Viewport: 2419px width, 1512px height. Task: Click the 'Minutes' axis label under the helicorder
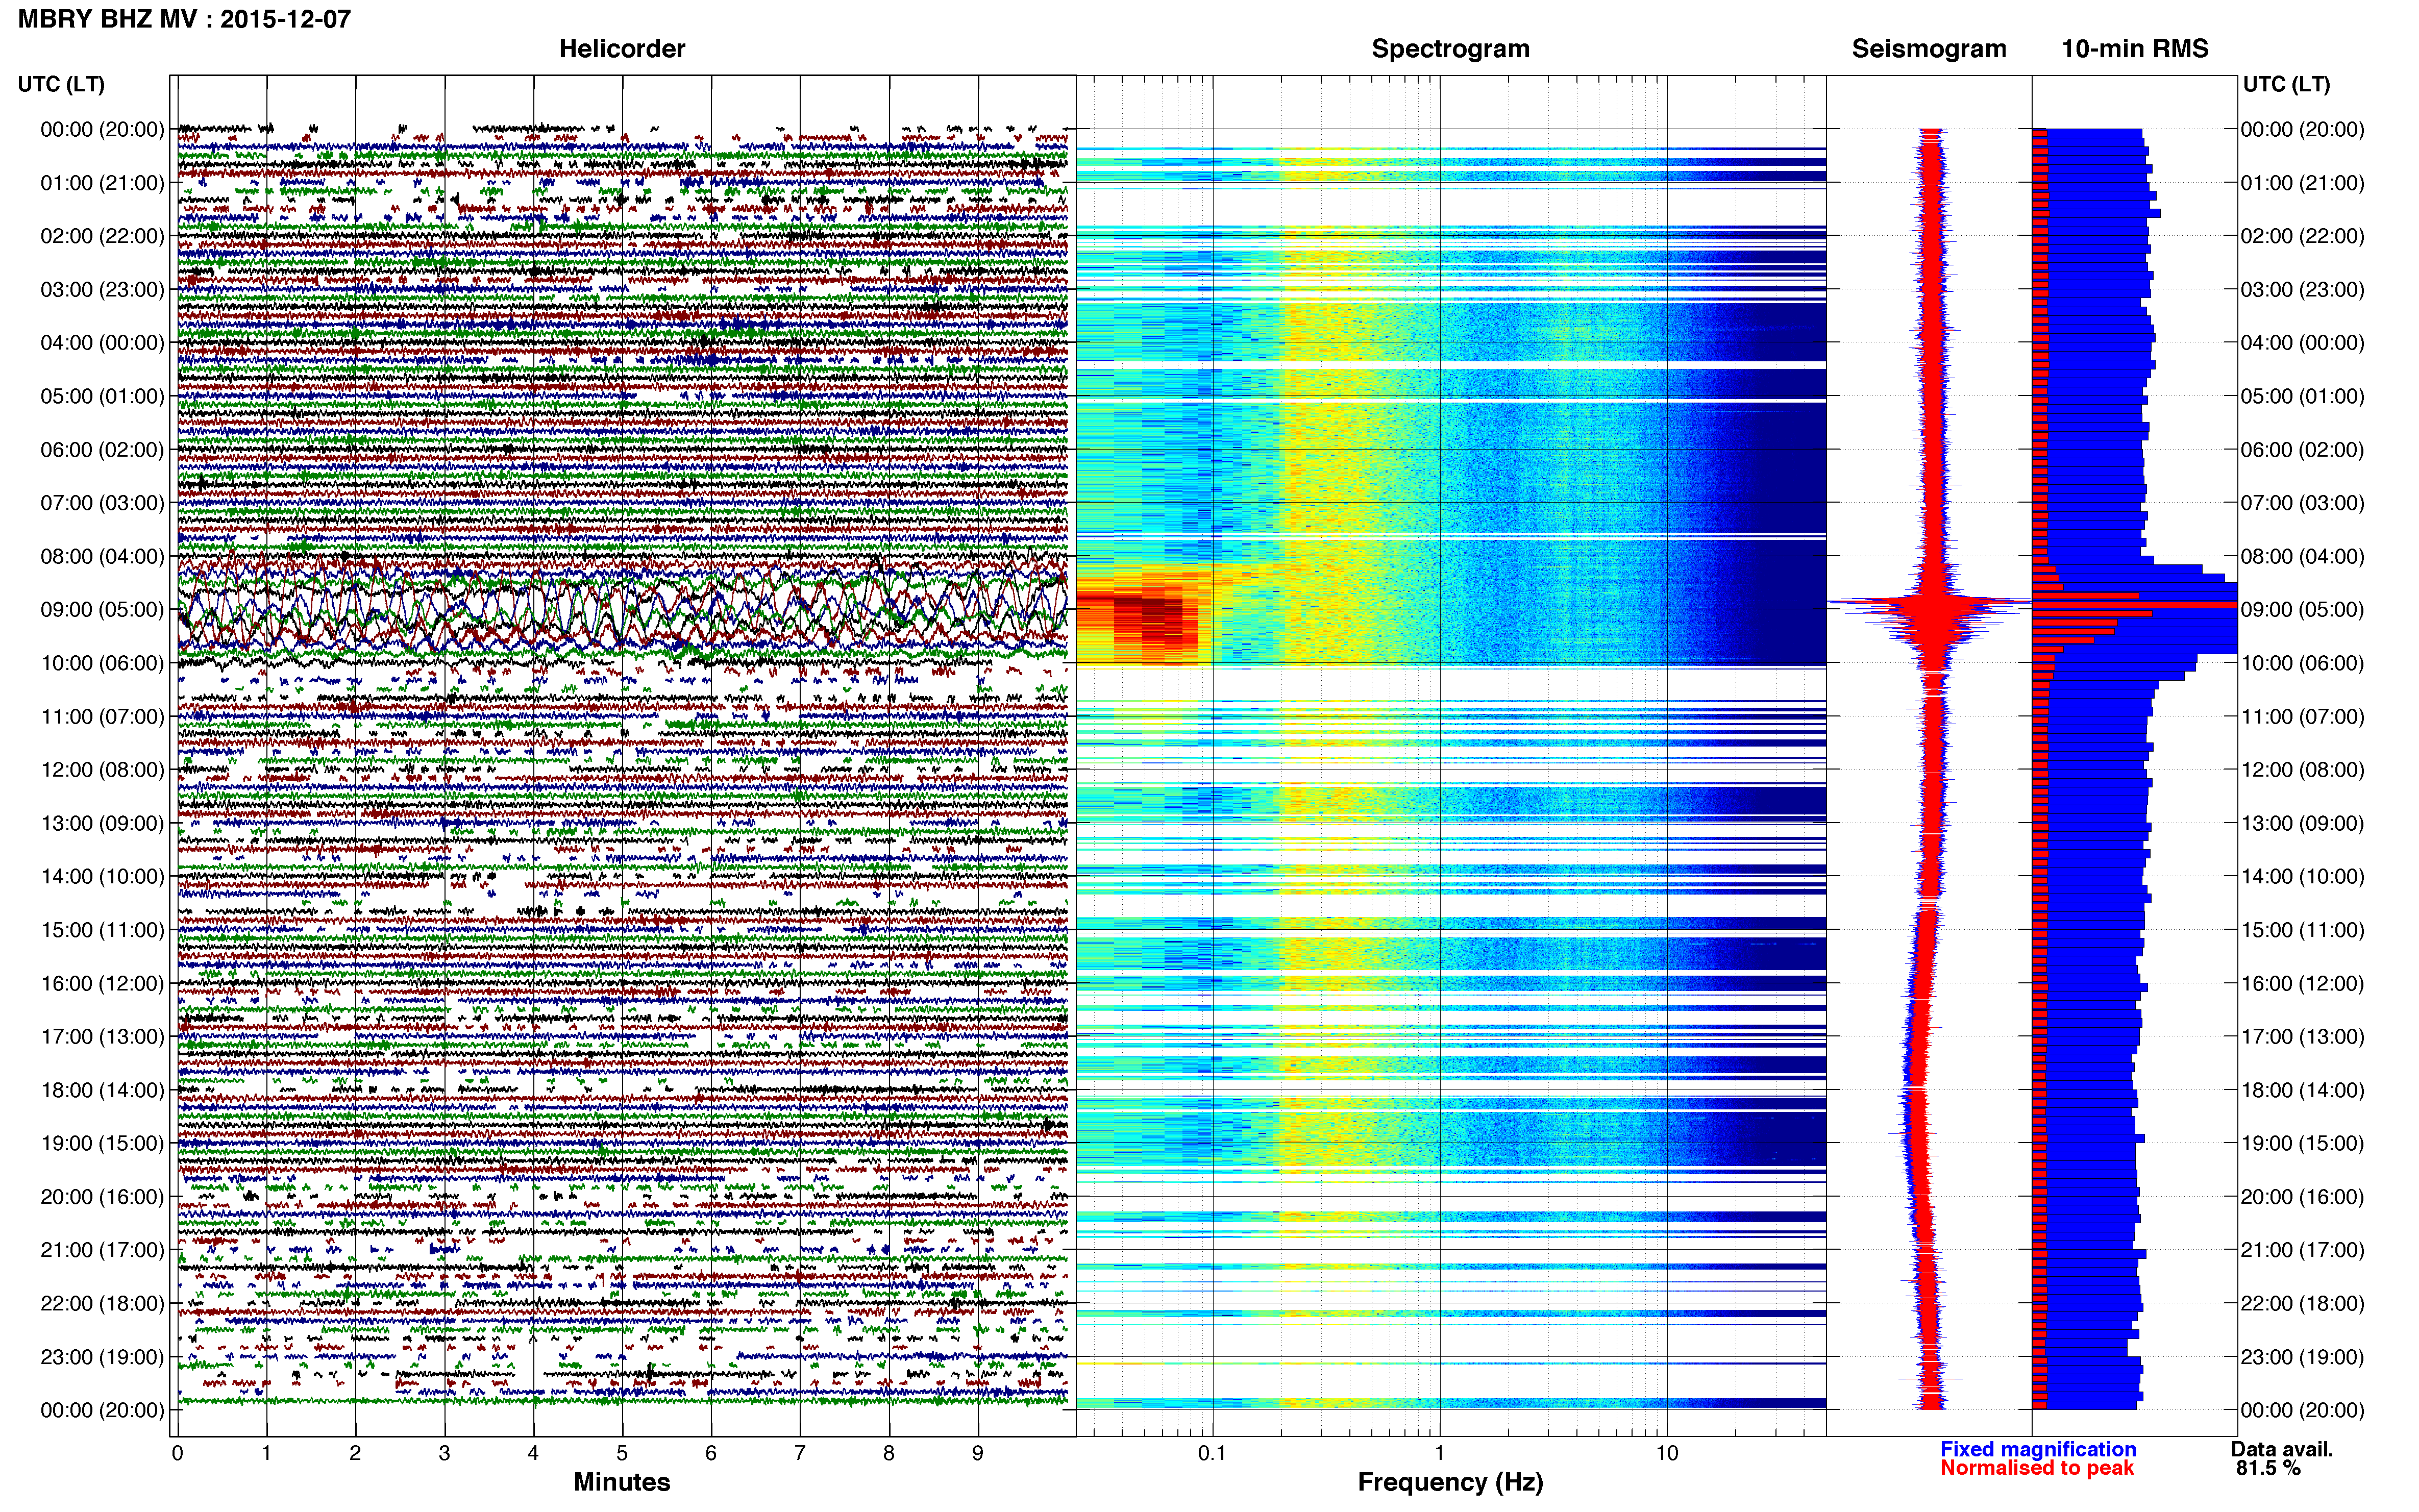pos(621,1482)
